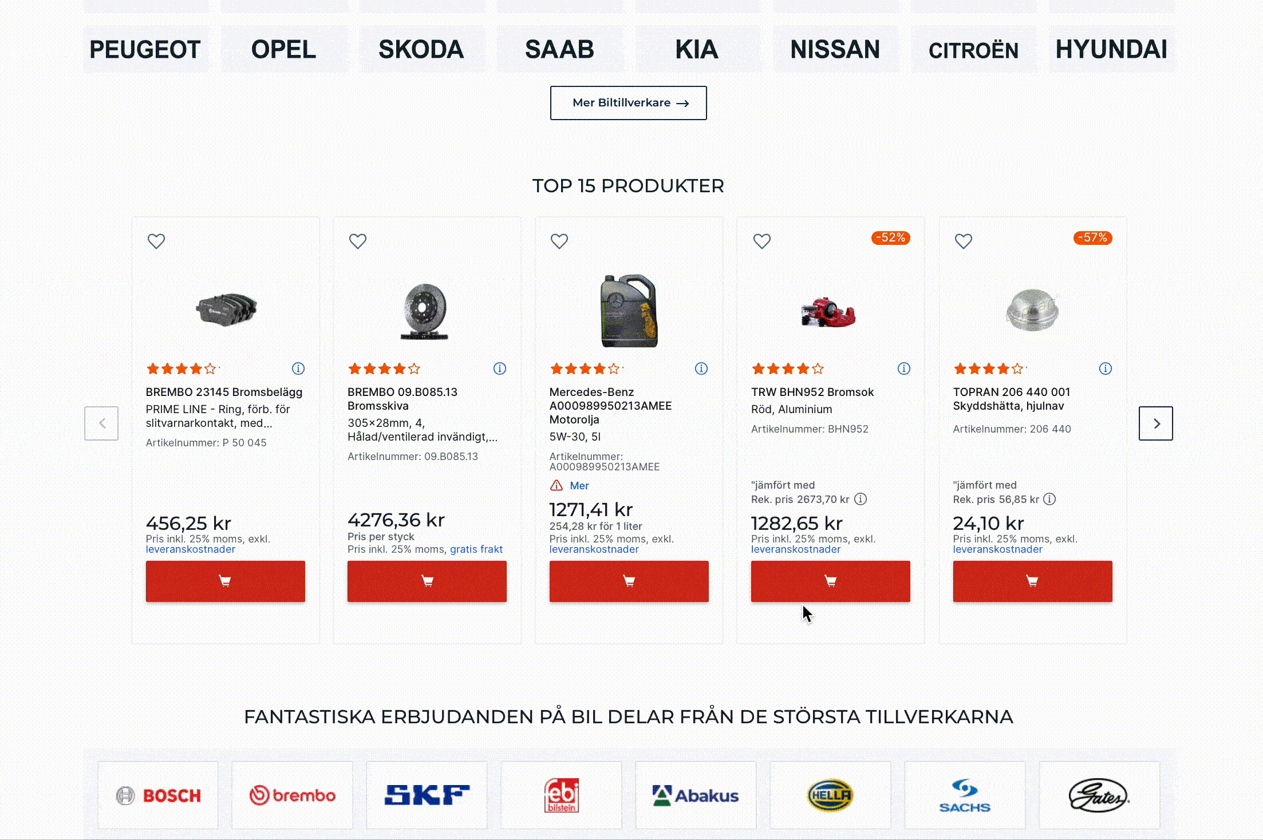The image size is (1263, 840).
Task: Select the NISSAN brand tile
Action: pyautogui.click(x=835, y=49)
